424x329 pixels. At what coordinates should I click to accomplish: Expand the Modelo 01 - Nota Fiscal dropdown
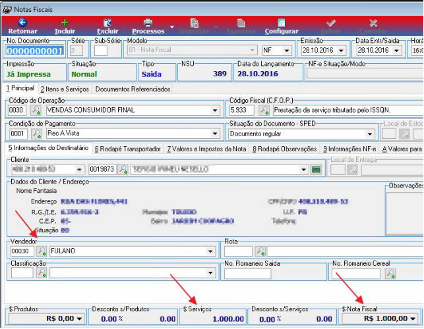pyautogui.click(x=252, y=50)
